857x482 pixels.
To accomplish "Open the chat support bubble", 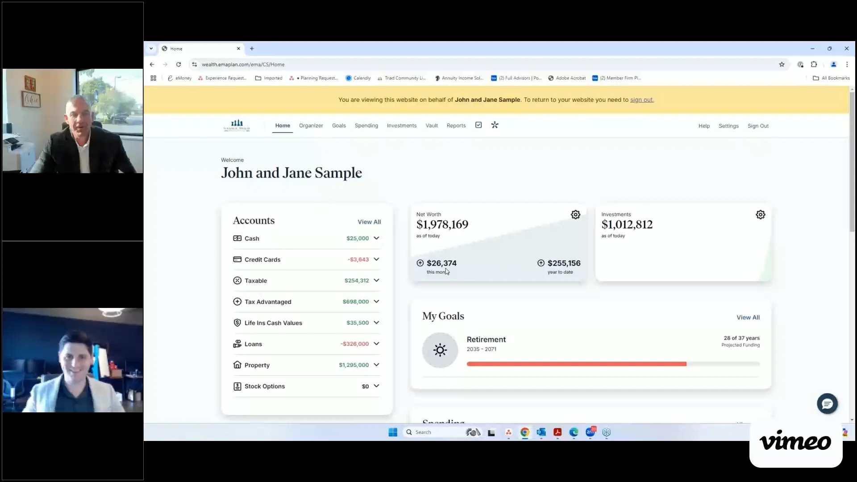I will (x=827, y=404).
